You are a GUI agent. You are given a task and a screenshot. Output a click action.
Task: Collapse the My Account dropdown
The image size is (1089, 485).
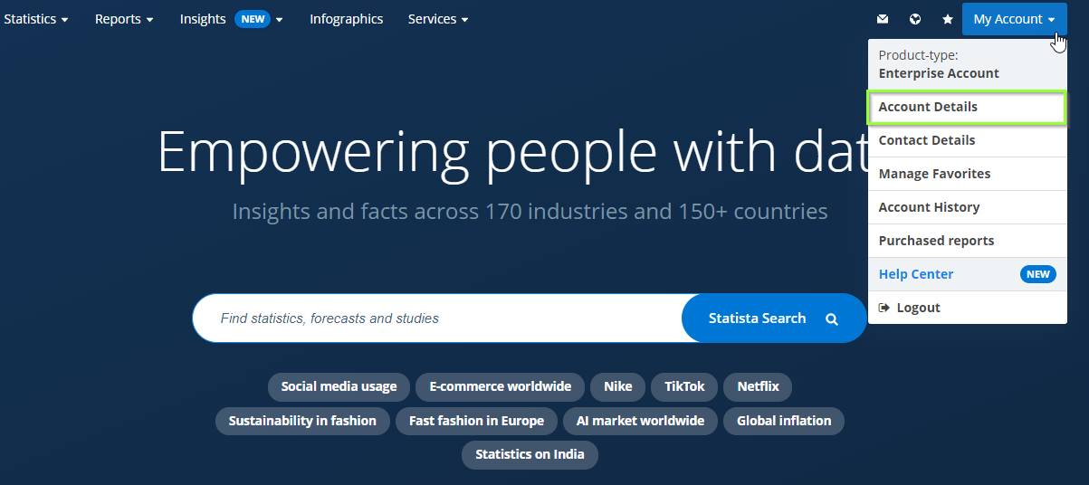coord(1015,19)
